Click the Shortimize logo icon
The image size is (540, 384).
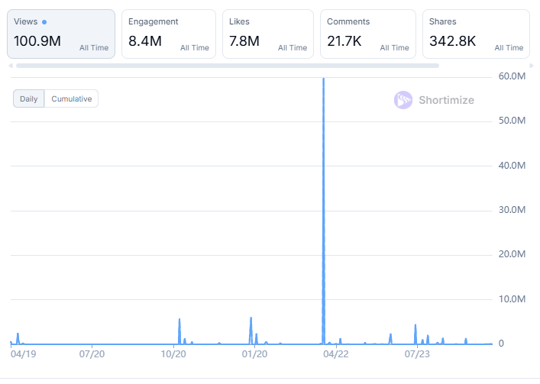tap(403, 100)
